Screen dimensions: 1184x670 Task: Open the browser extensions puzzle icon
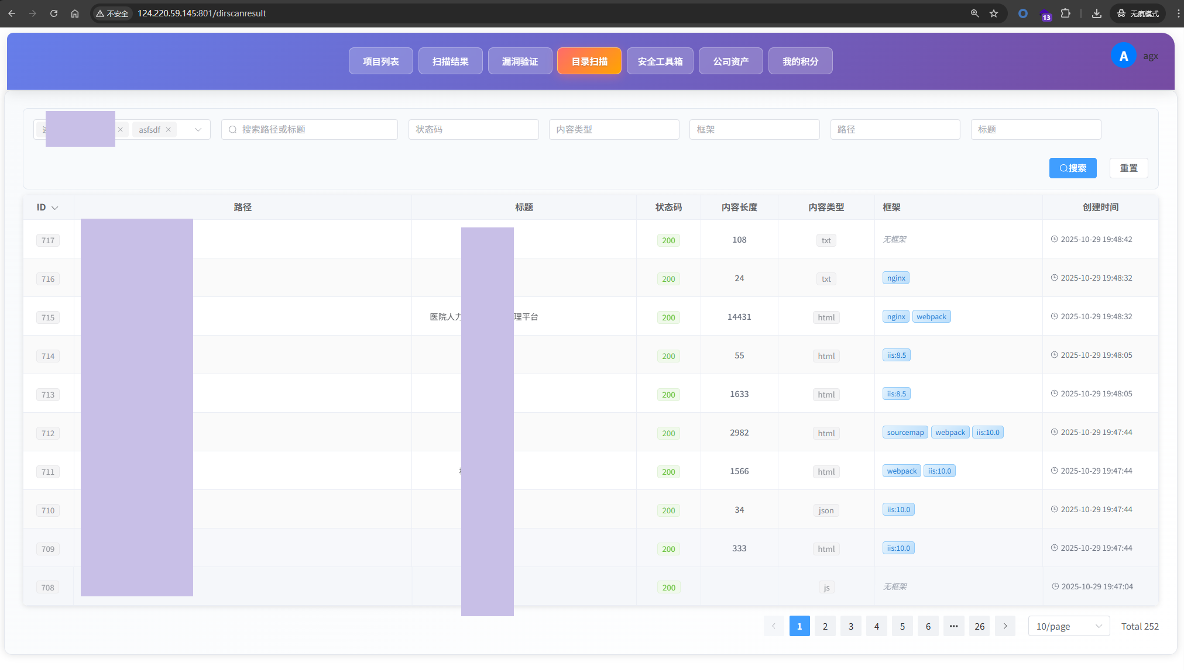1066,13
